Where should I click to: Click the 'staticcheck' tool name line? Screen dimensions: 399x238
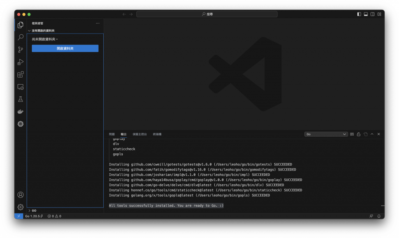coord(124,149)
